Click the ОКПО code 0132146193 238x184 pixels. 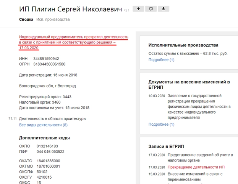tap(47, 146)
